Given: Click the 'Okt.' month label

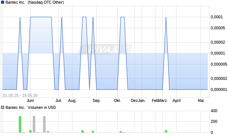Looking at the screenshot, I should click(117, 100).
